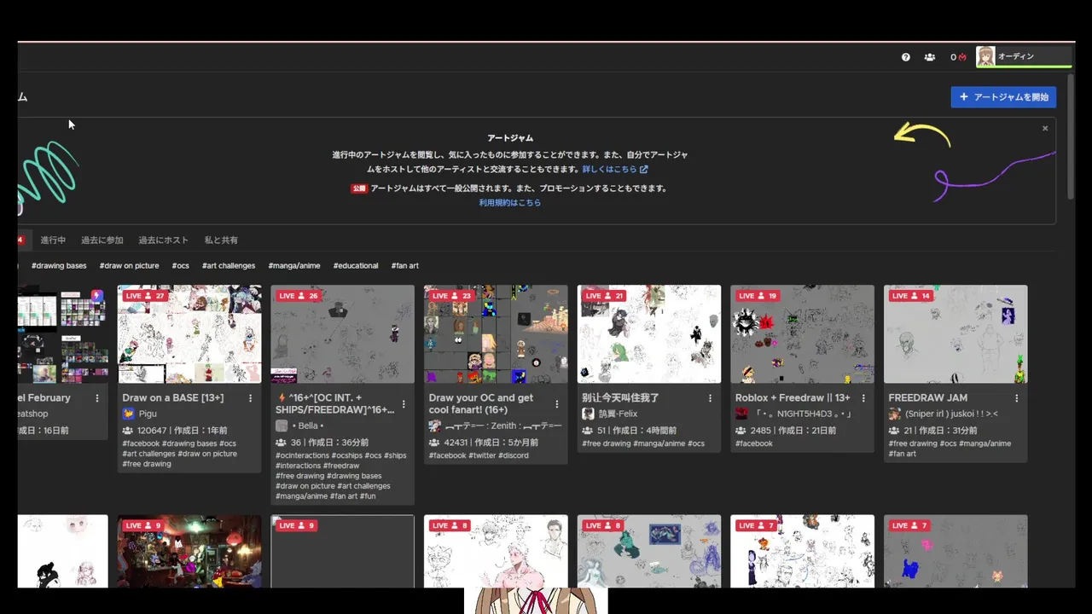Filter by #draw on picture tag in filter row
1092x614 pixels.
click(130, 266)
